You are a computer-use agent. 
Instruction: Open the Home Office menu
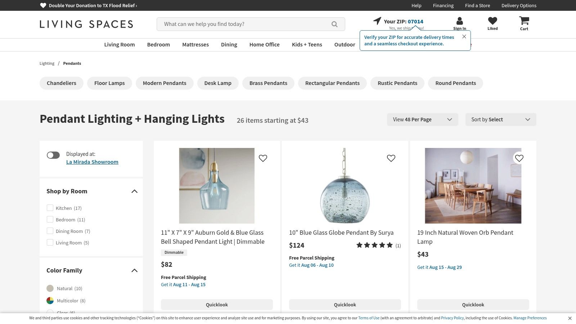[264, 45]
